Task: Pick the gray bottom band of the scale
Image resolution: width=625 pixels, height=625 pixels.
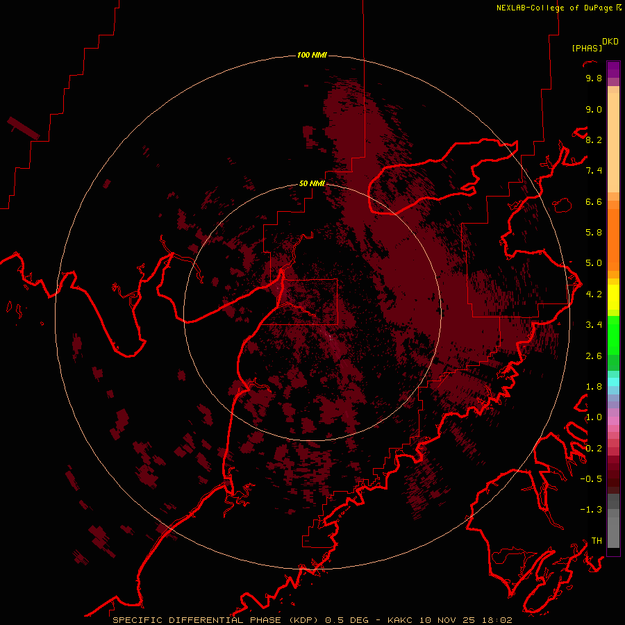Action: [613, 534]
